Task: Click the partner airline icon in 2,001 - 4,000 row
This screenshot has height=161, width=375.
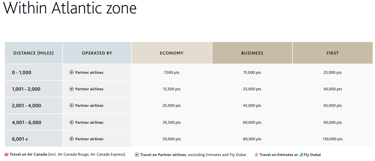Action: pyautogui.click(x=71, y=106)
